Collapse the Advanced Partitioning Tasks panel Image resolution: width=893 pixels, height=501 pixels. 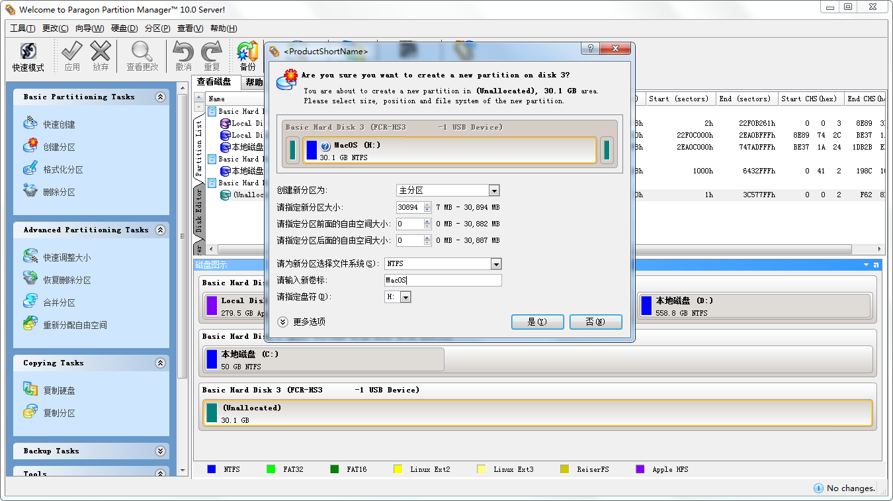click(x=160, y=230)
